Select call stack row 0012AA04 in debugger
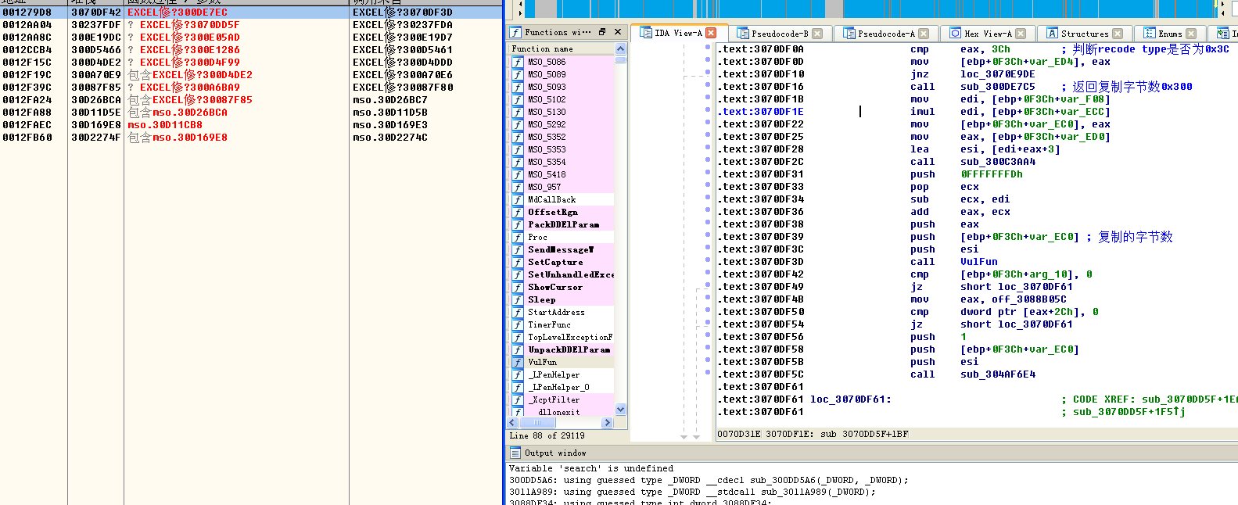 coord(250,24)
